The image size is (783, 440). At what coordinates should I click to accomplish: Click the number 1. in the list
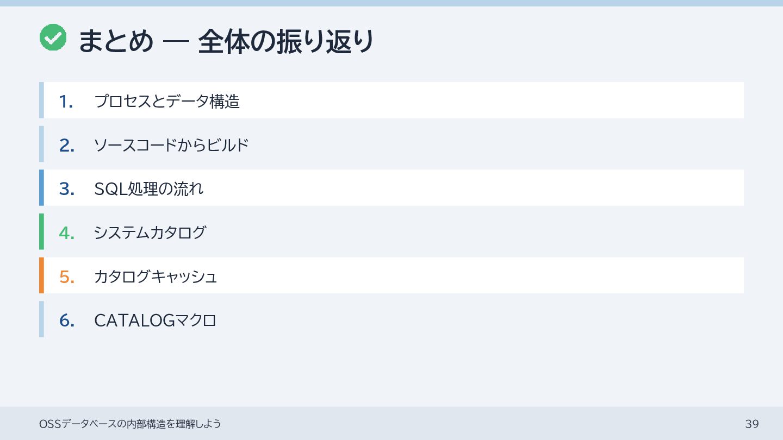tap(66, 101)
